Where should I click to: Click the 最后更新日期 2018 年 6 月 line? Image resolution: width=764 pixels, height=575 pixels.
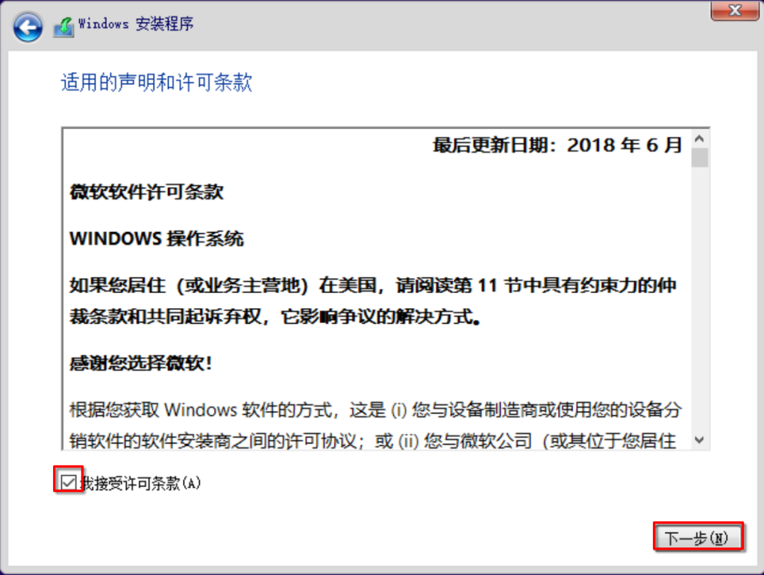[557, 145]
